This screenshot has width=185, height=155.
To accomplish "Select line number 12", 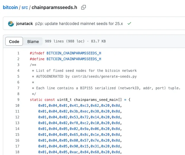I will pyautogui.click(x=17, y=117).
